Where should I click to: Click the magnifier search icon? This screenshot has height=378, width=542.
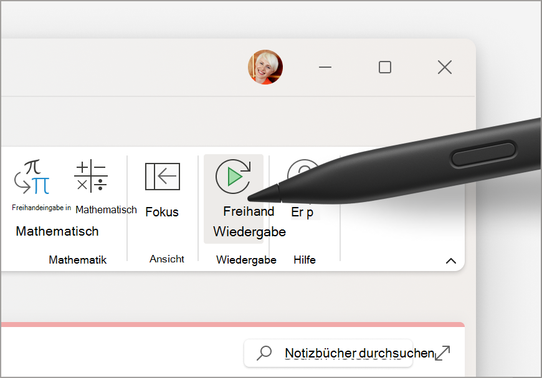(264, 353)
